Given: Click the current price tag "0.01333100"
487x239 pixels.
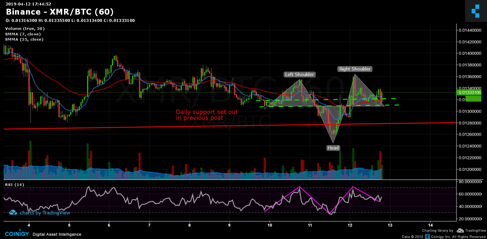Looking at the screenshot, I should pos(470,92).
